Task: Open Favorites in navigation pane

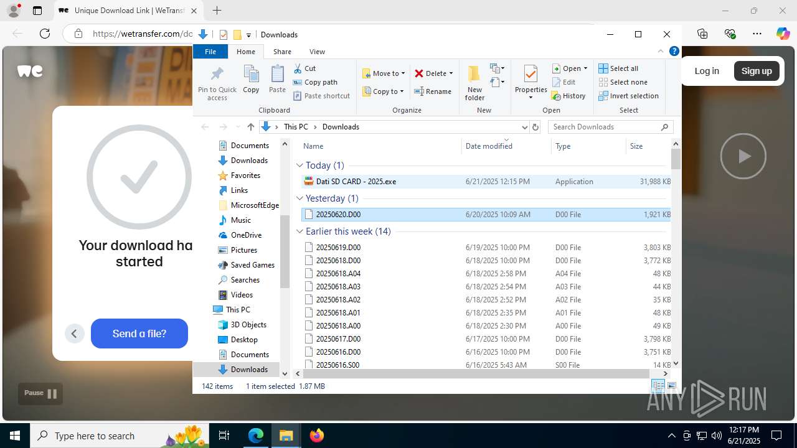Action: [245, 175]
